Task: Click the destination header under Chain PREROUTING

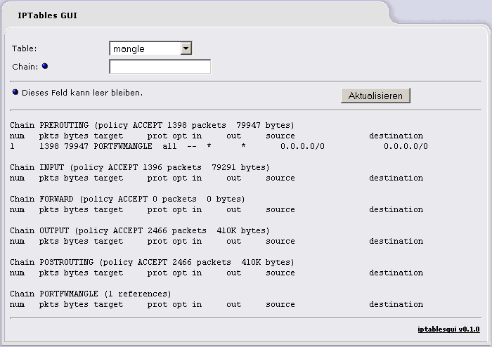Action: [396, 136]
